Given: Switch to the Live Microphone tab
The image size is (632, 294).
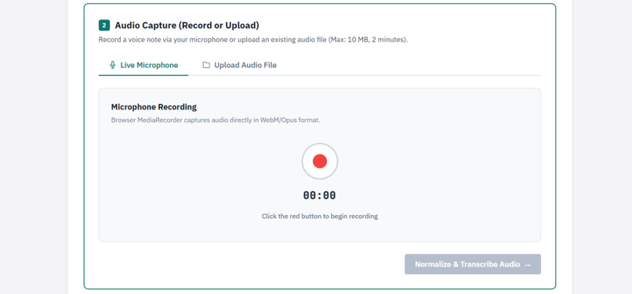Looking at the screenshot, I should (143, 65).
